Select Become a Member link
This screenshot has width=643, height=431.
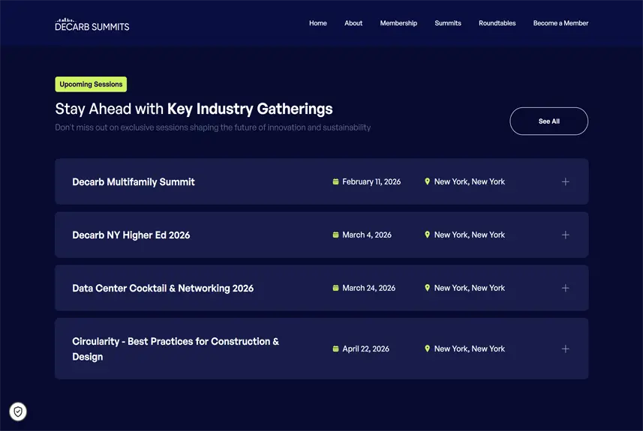click(560, 23)
